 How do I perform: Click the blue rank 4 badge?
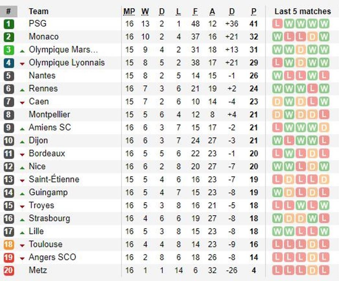click(x=9, y=63)
